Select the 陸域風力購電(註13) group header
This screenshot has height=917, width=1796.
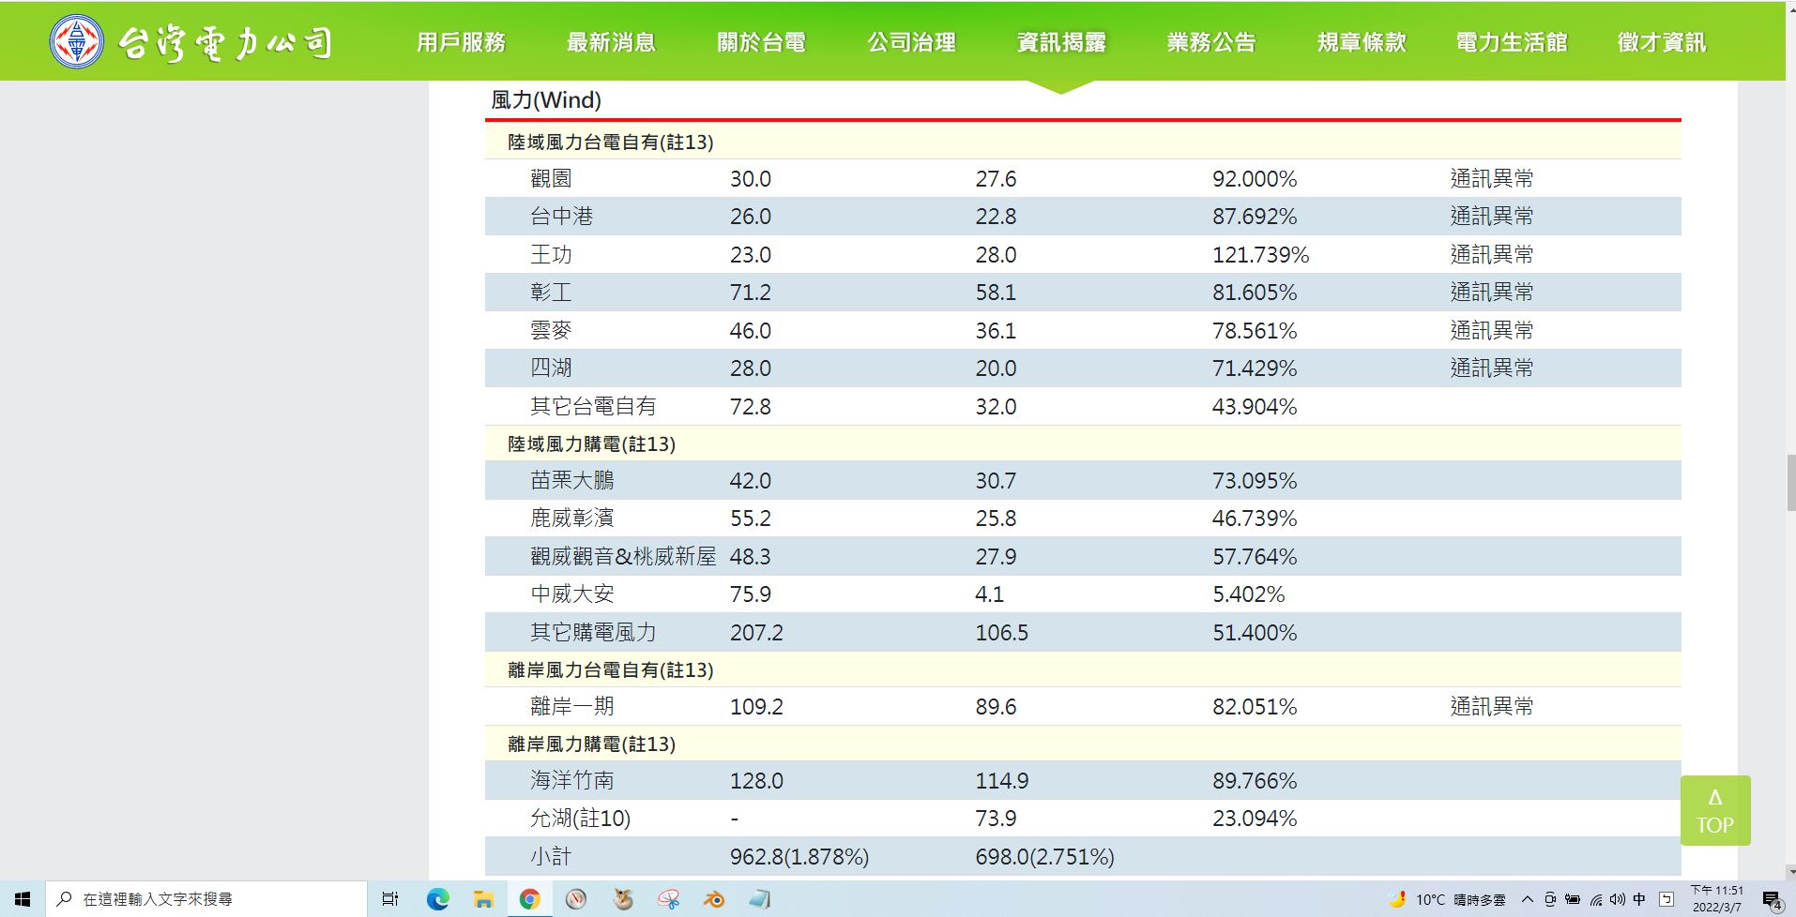click(592, 443)
